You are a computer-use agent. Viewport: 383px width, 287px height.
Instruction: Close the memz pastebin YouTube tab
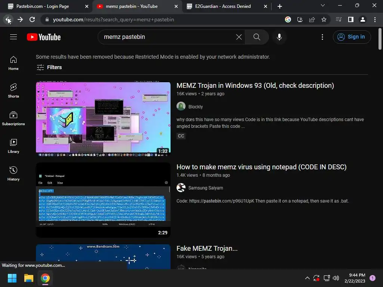[176, 6]
